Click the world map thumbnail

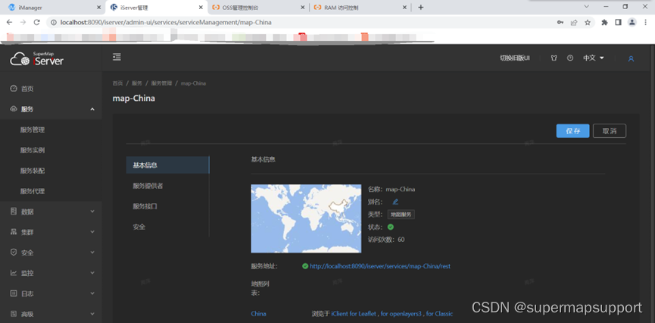306,218
